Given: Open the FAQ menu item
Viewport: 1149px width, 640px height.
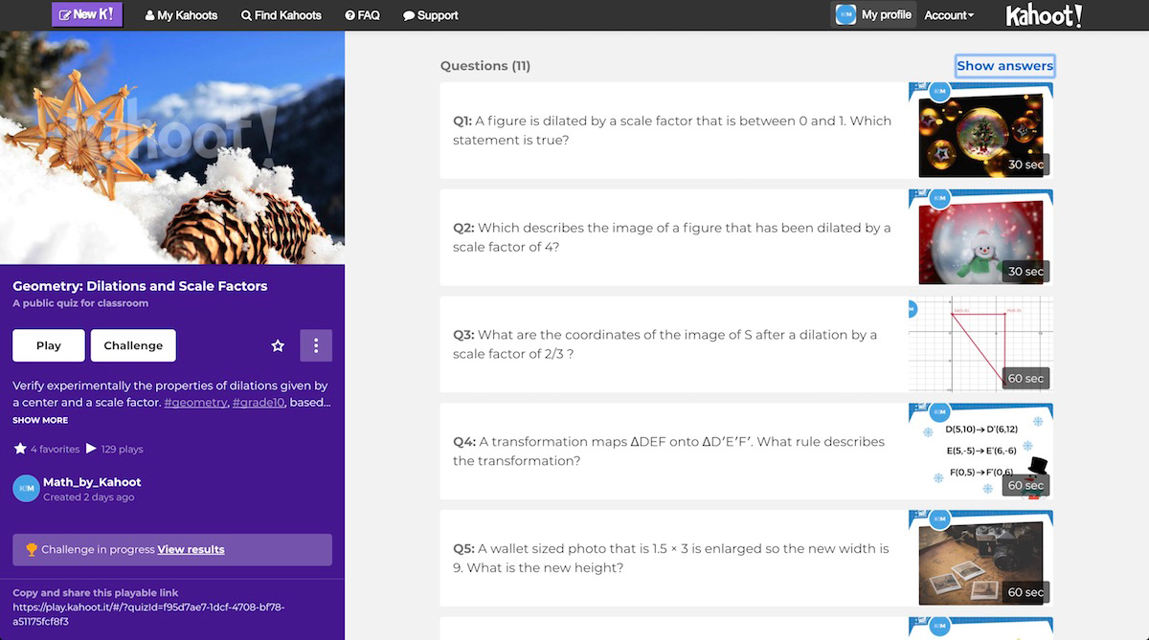Looking at the screenshot, I should pyautogui.click(x=362, y=15).
